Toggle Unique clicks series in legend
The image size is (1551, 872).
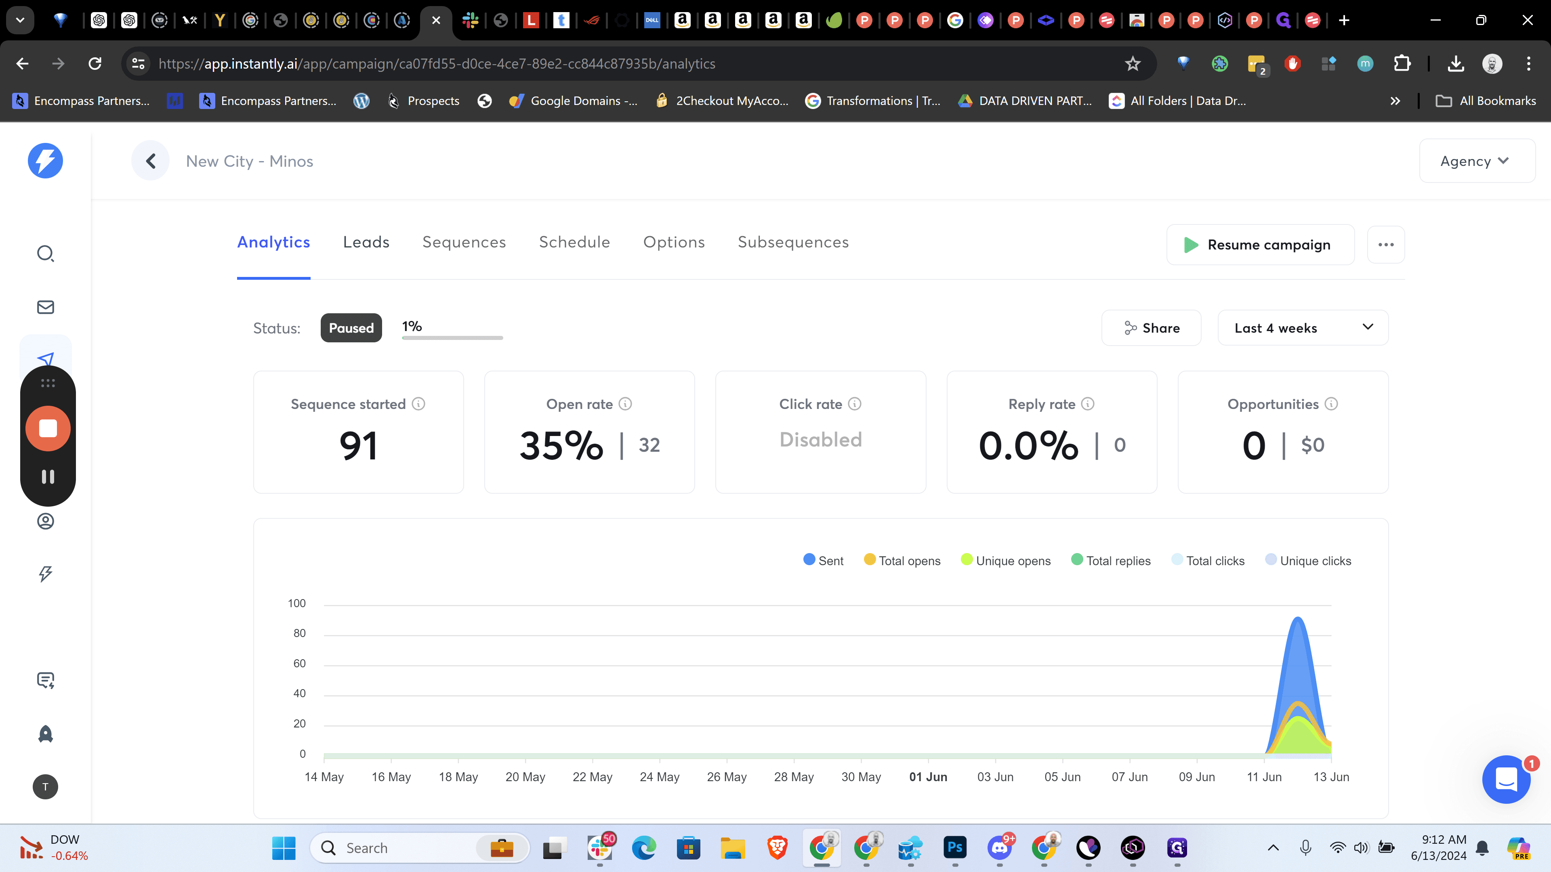(x=1308, y=560)
